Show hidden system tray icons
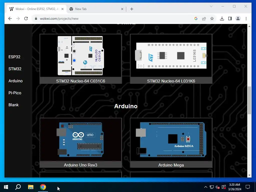The width and height of the screenshot is (256, 192). click(x=206, y=187)
